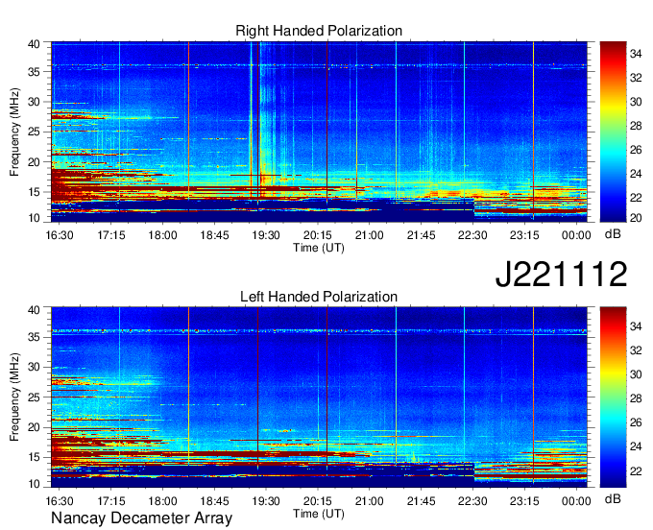Click the "30" frequency tick on bottom panel
This screenshot has height=530, width=653.
pos(35,367)
